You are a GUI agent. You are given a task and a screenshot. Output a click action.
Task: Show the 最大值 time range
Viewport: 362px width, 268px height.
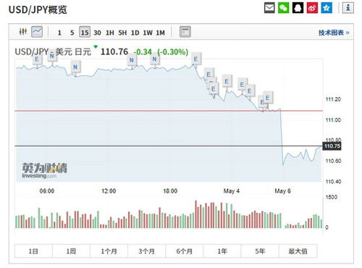click(298, 251)
